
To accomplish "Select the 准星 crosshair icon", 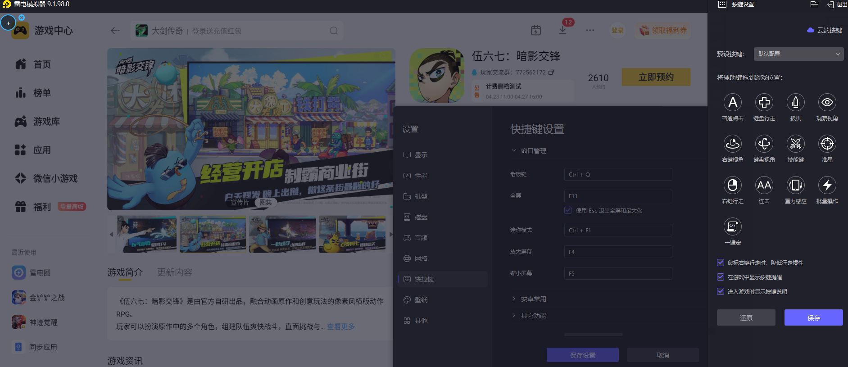I will [x=827, y=144].
